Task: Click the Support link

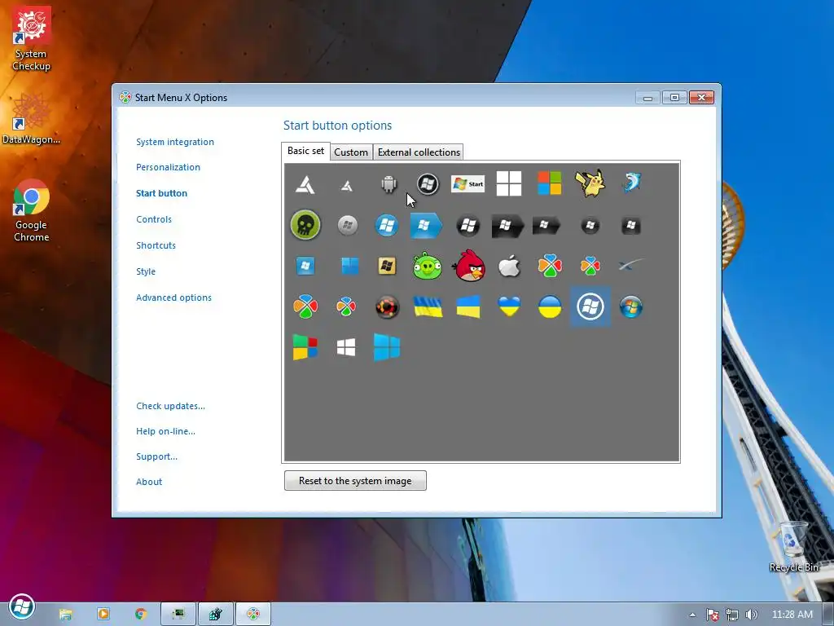Action: tap(157, 456)
